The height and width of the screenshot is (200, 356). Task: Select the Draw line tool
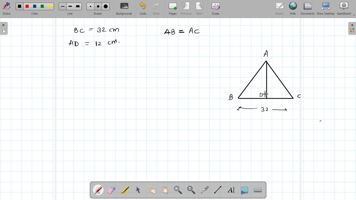pyautogui.click(x=218, y=190)
